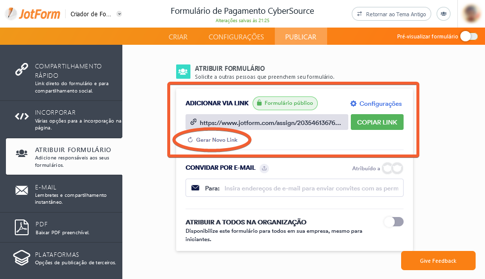Click the COPIAR LINK button
Screen dimensions: 485x279
point(377,122)
